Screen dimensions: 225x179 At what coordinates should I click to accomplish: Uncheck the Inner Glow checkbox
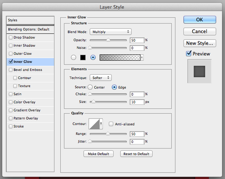pos(10,62)
